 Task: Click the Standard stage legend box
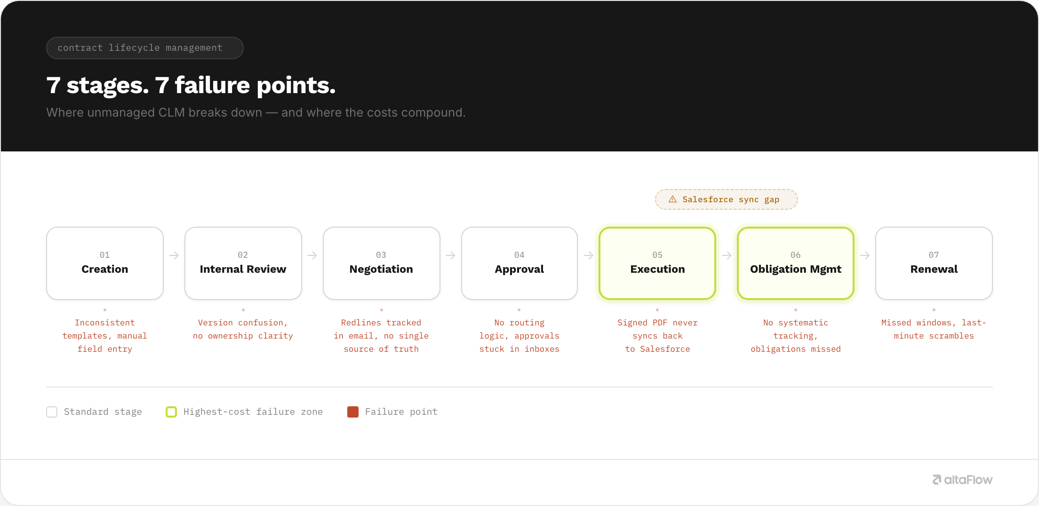tap(52, 412)
